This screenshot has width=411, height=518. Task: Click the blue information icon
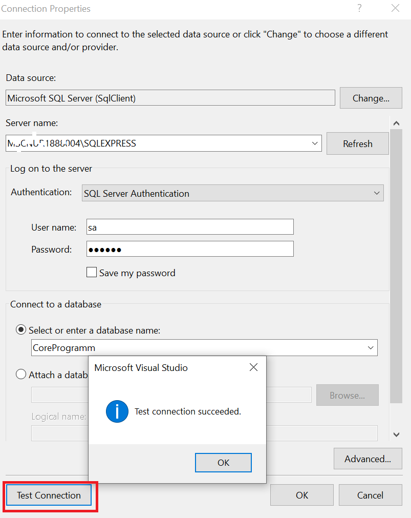pyautogui.click(x=117, y=411)
